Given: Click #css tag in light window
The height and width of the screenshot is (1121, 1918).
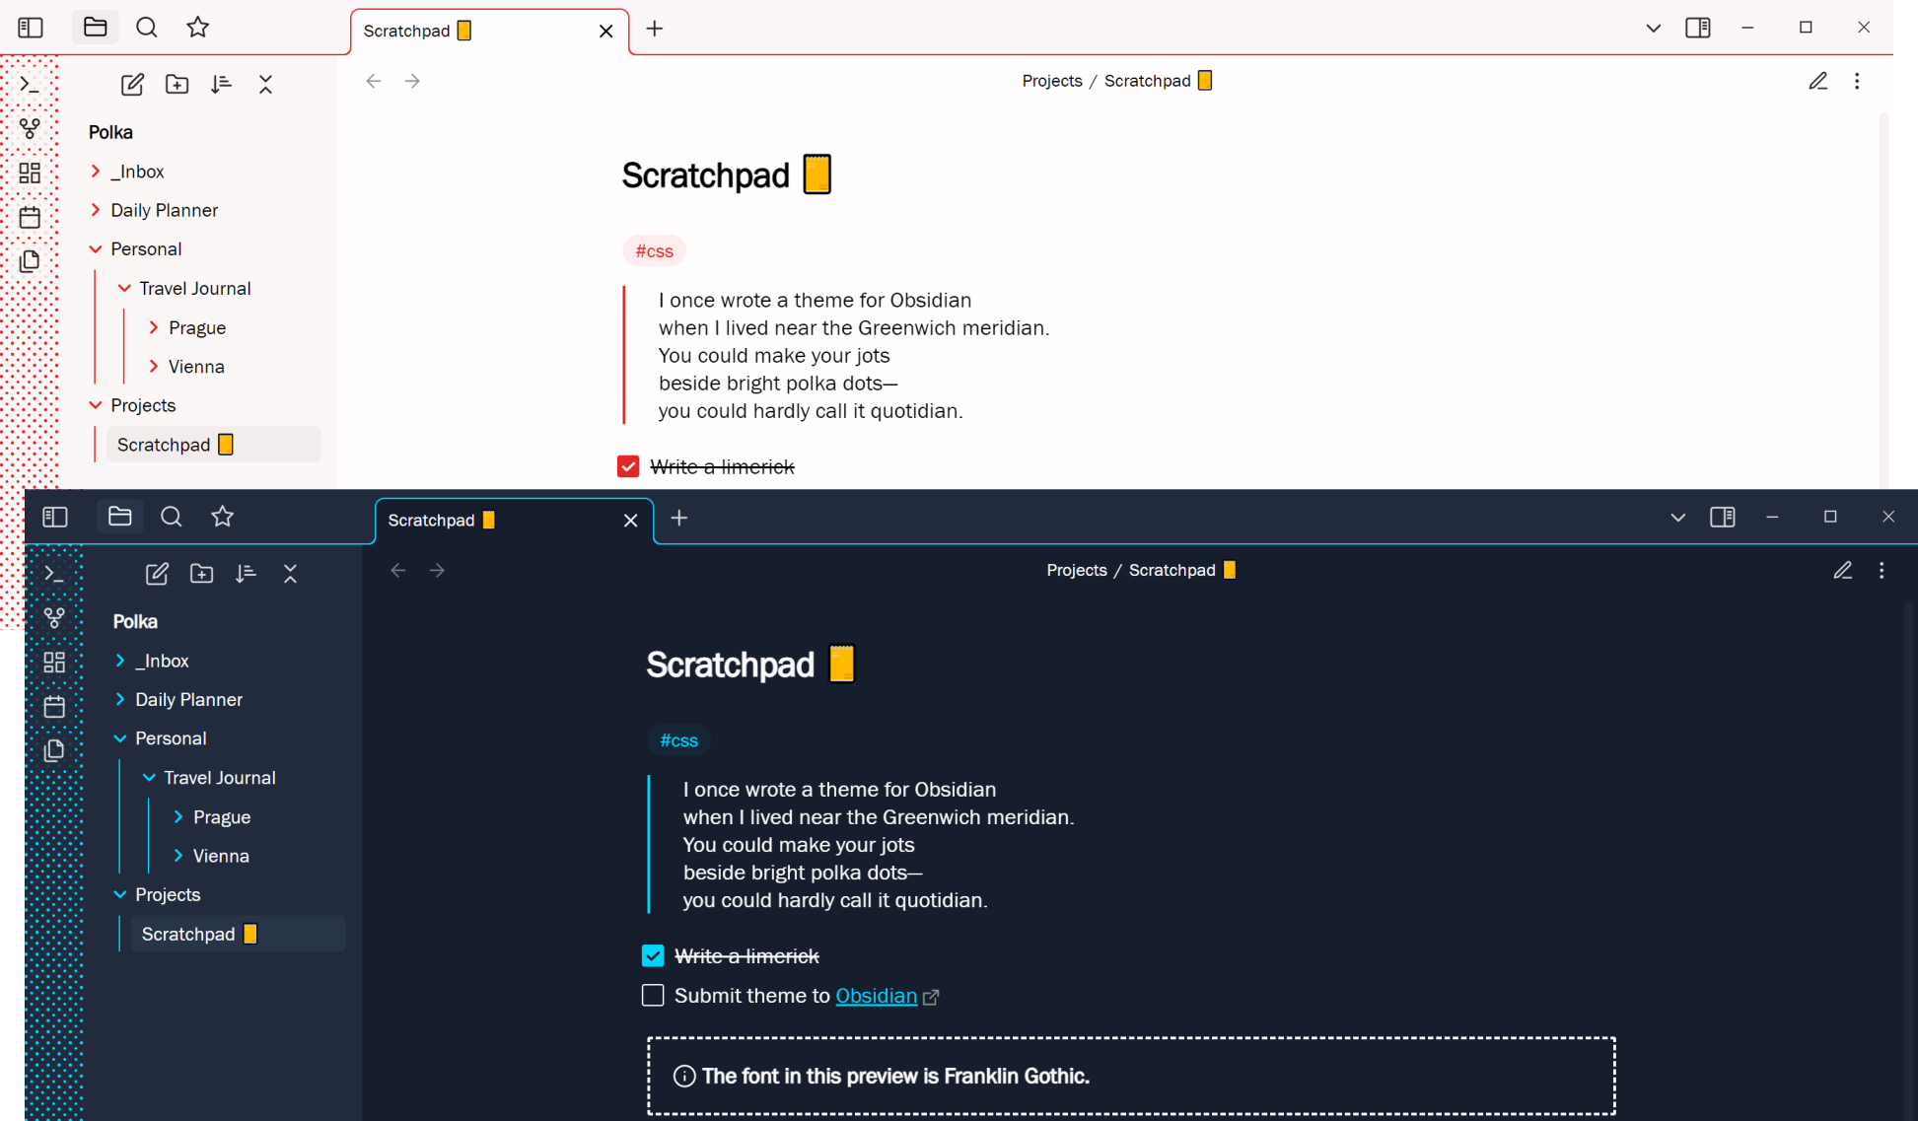Looking at the screenshot, I should pyautogui.click(x=655, y=251).
